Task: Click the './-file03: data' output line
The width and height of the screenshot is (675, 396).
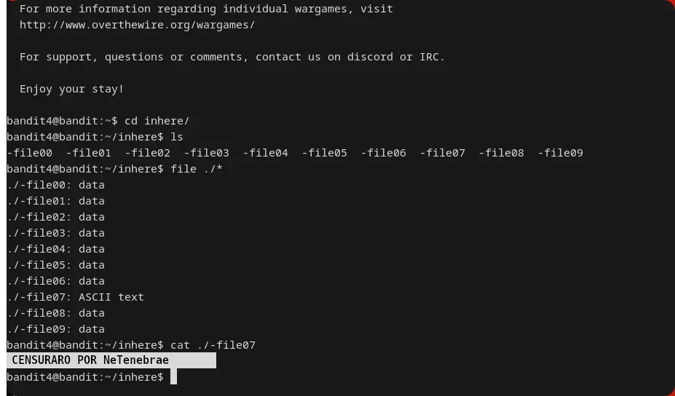Action: tap(55, 233)
